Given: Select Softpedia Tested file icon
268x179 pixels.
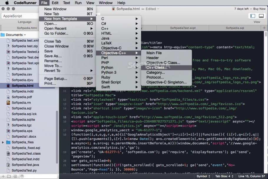Looking at the screenshot, I should (8, 52).
